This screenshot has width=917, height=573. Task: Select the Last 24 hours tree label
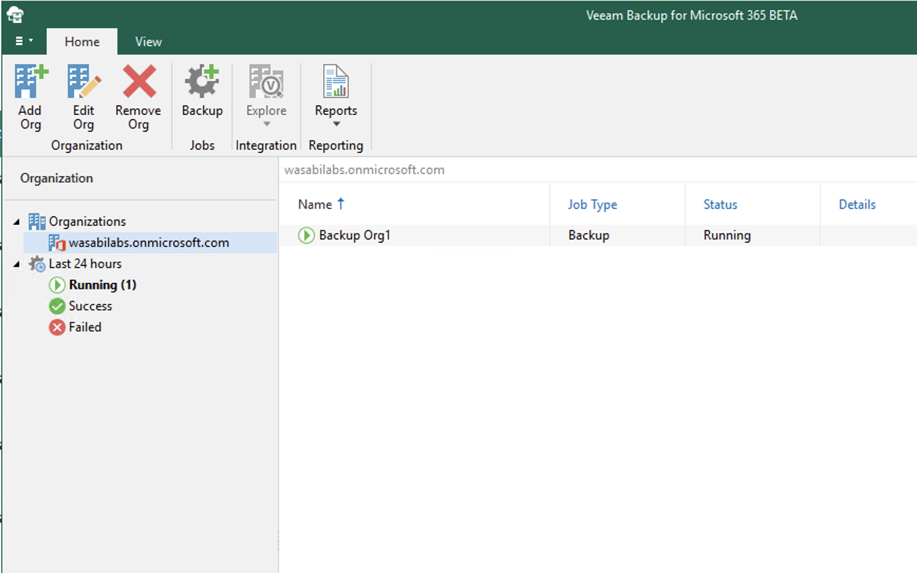click(85, 264)
